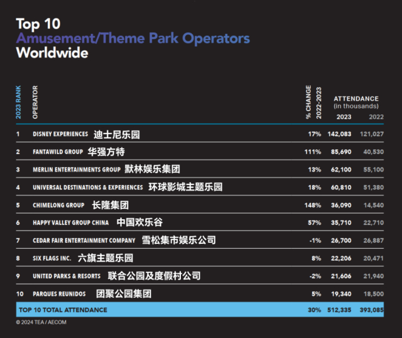Image resolution: width=402 pixels, height=338 pixels.
Task: Click the 'Worldwide' heading text
Action: 52,53
